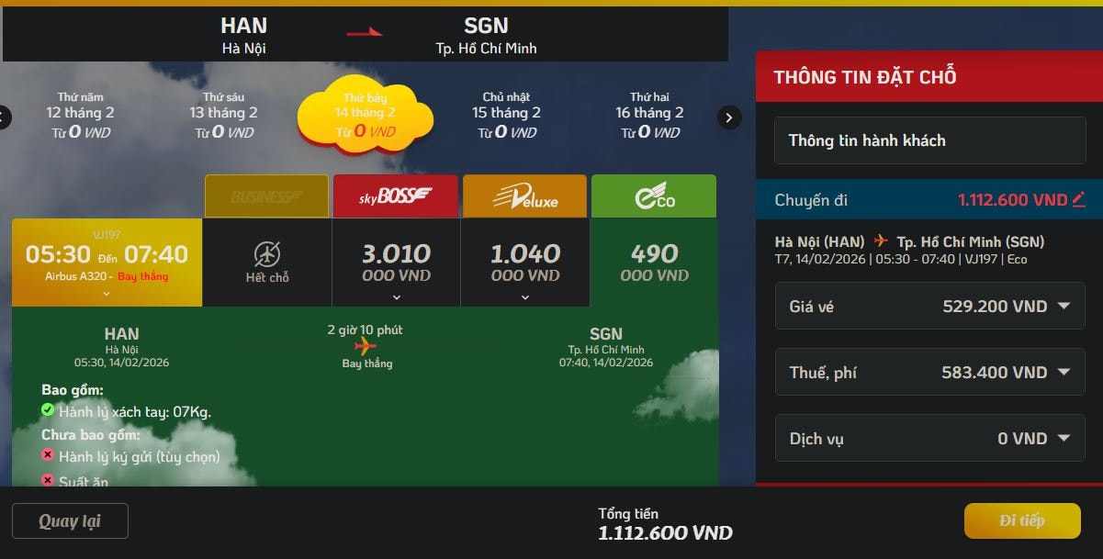Open the Thông tin hành khách section

tap(929, 140)
